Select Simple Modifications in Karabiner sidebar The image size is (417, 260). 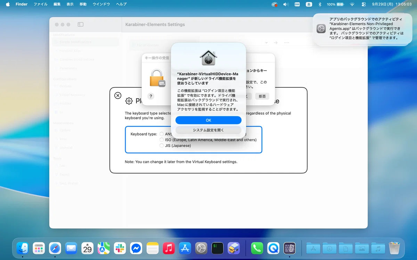tap(86, 42)
